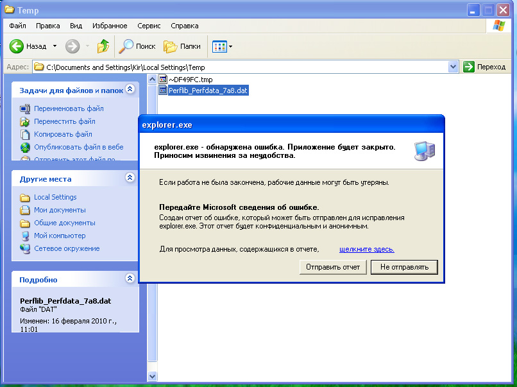The width and height of the screenshot is (517, 387).
Task: Click the Temp folder icon in title bar
Action: pyautogui.click(x=9, y=10)
